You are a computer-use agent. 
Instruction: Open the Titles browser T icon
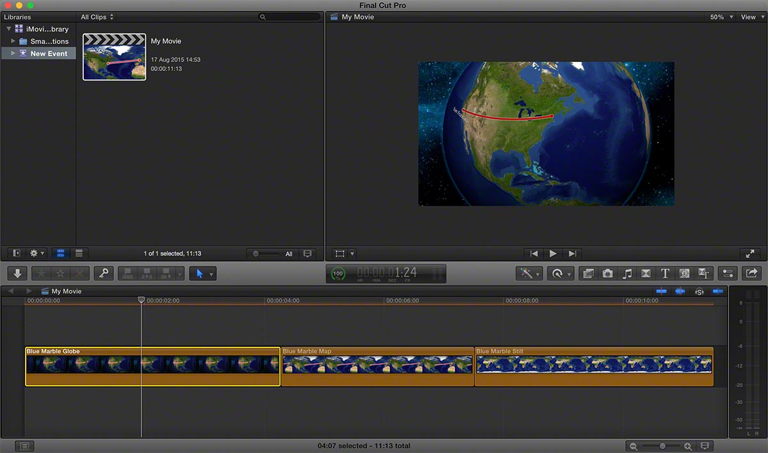click(x=665, y=273)
